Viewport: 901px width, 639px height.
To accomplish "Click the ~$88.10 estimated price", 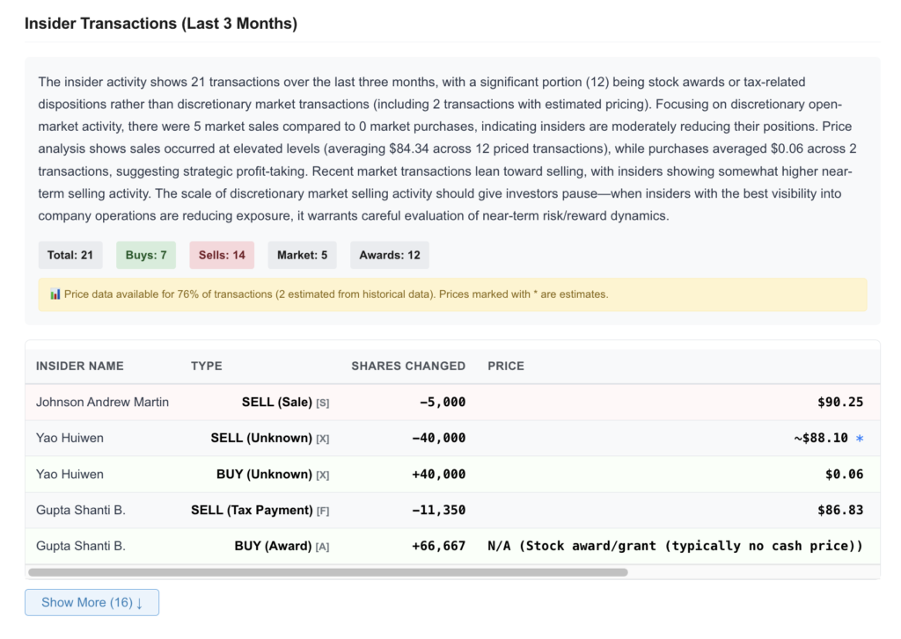I will [821, 438].
